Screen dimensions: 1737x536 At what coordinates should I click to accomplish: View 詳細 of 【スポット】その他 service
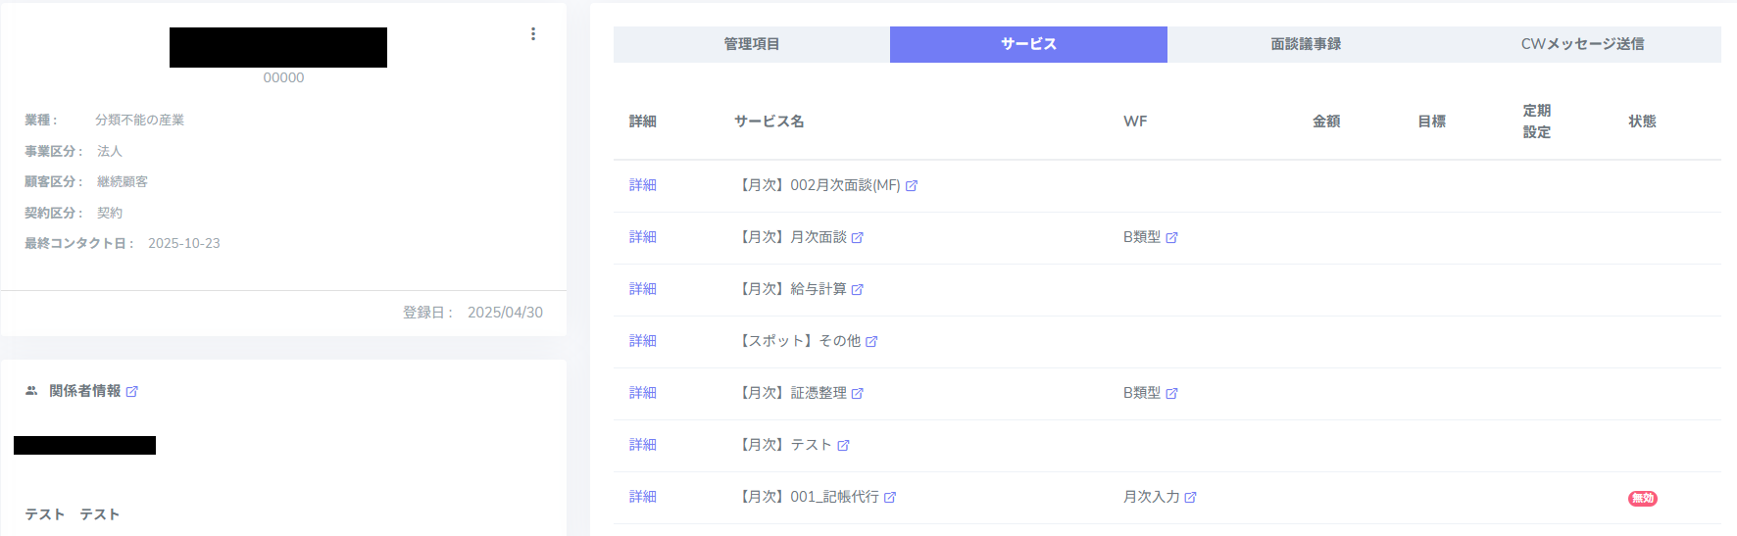click(643, 341)
